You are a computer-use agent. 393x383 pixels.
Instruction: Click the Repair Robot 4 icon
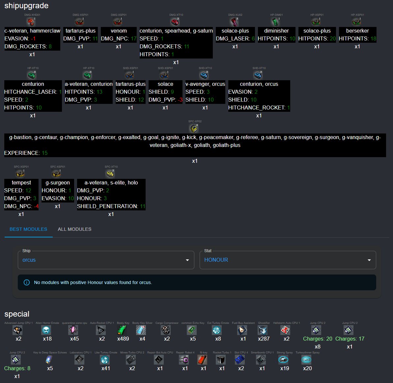[x=185, y=360]
